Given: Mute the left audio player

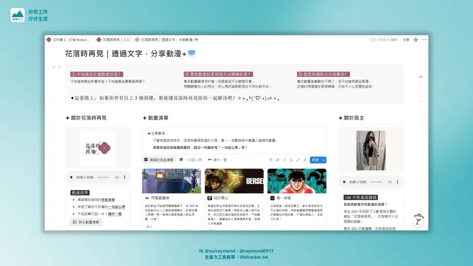Looking at the screenshot, I should point(116,177).
